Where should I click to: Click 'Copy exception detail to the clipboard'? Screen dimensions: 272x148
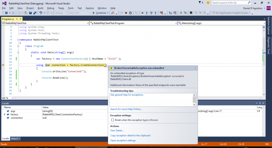[x=130, y=136]
